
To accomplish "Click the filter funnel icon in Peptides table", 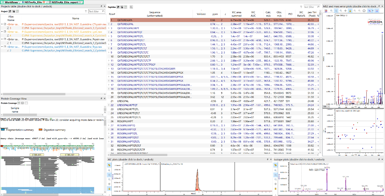I will (301, 7).
